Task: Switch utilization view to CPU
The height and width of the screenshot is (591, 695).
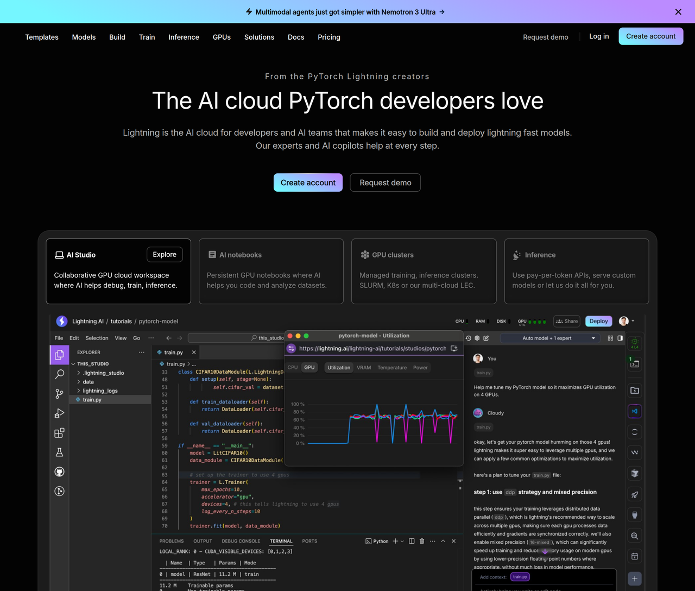Action: click(293, 368)
